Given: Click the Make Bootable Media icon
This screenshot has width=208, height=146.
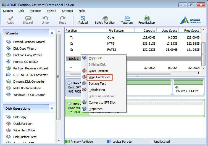Looking at the screenshot, I should (9, 88).
